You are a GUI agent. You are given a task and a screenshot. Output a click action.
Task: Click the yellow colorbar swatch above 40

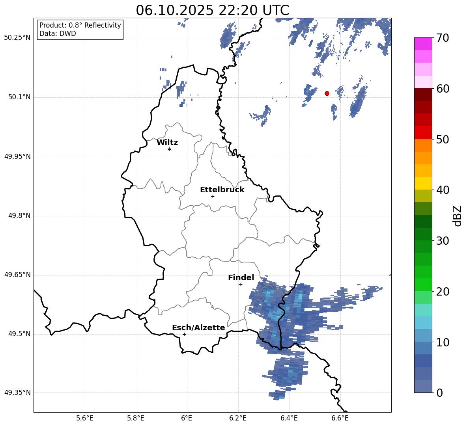click(423, 183)
